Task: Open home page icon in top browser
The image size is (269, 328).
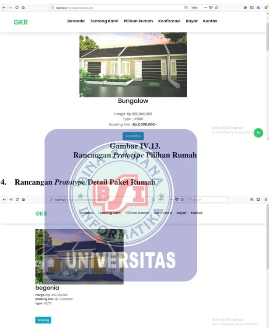Action: [x=23, y=7]
